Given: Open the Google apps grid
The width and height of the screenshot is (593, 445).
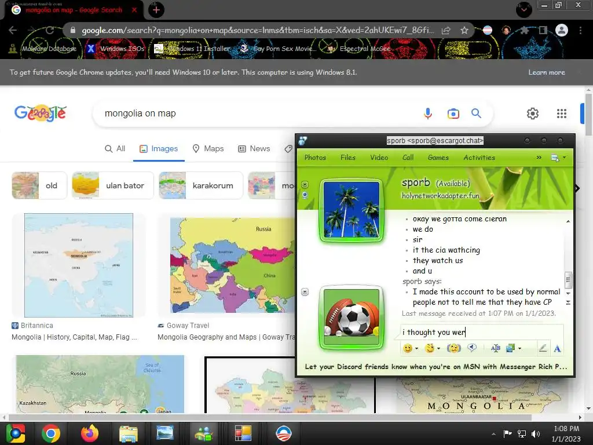Looking at the screenshot, I should pos(562,114).
